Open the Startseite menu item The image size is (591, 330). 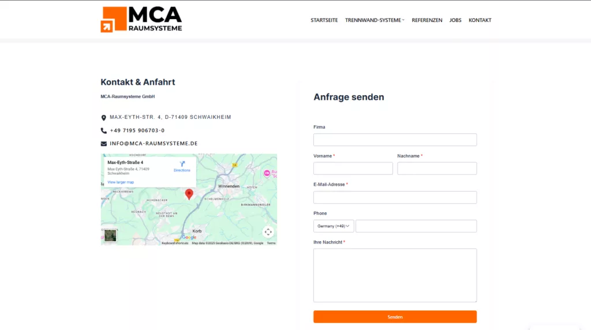point(324,20)
